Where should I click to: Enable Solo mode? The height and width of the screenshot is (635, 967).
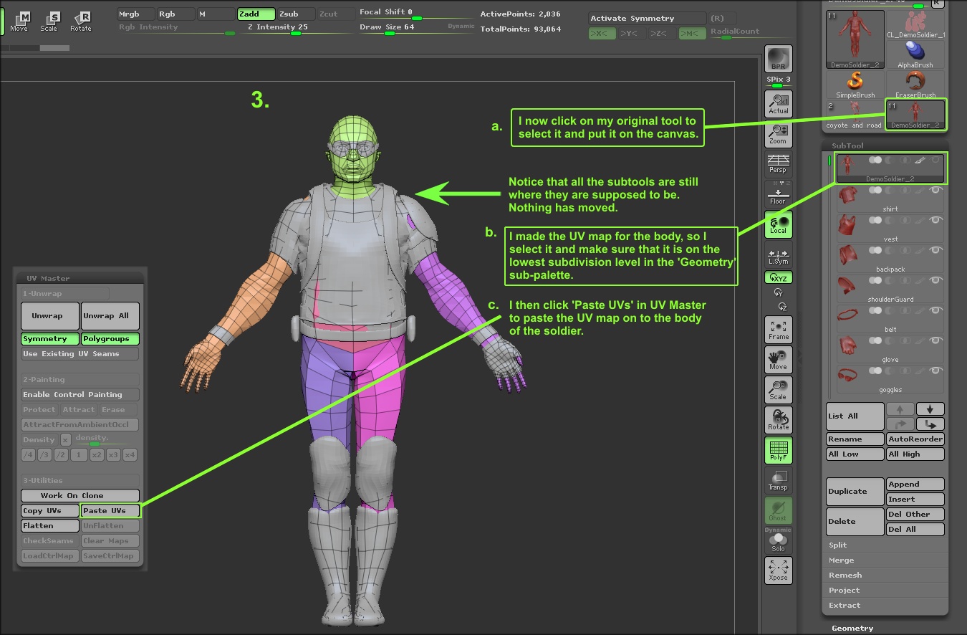coord(778,542)
